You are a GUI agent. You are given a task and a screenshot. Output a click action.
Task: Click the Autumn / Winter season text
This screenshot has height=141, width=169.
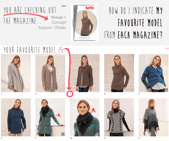tap(52, 28)
